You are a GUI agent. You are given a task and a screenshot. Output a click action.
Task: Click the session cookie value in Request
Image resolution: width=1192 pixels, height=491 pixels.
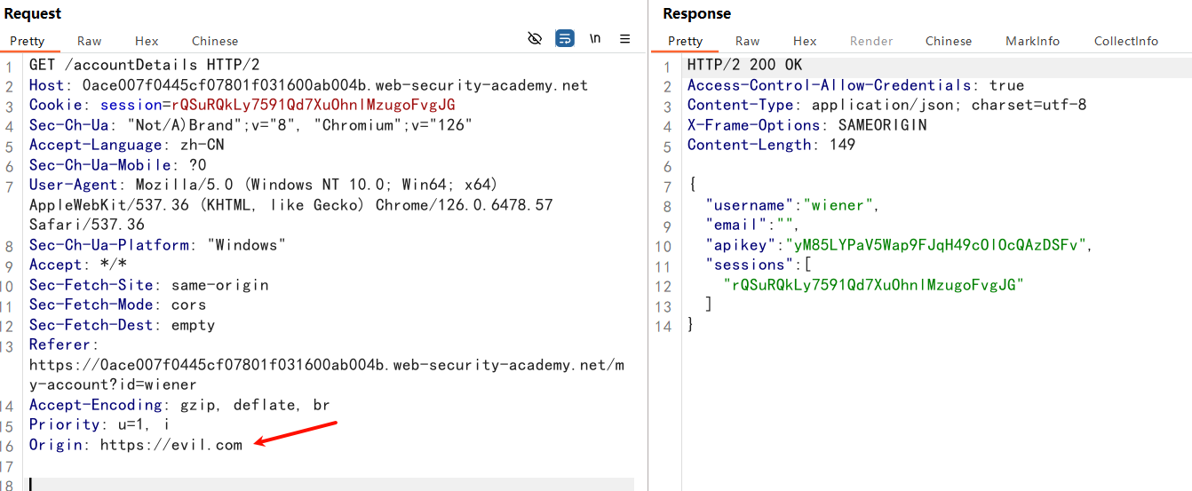tap(313, 105)
